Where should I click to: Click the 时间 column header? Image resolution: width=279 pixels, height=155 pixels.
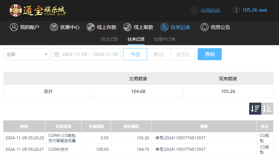click(24, 126)
